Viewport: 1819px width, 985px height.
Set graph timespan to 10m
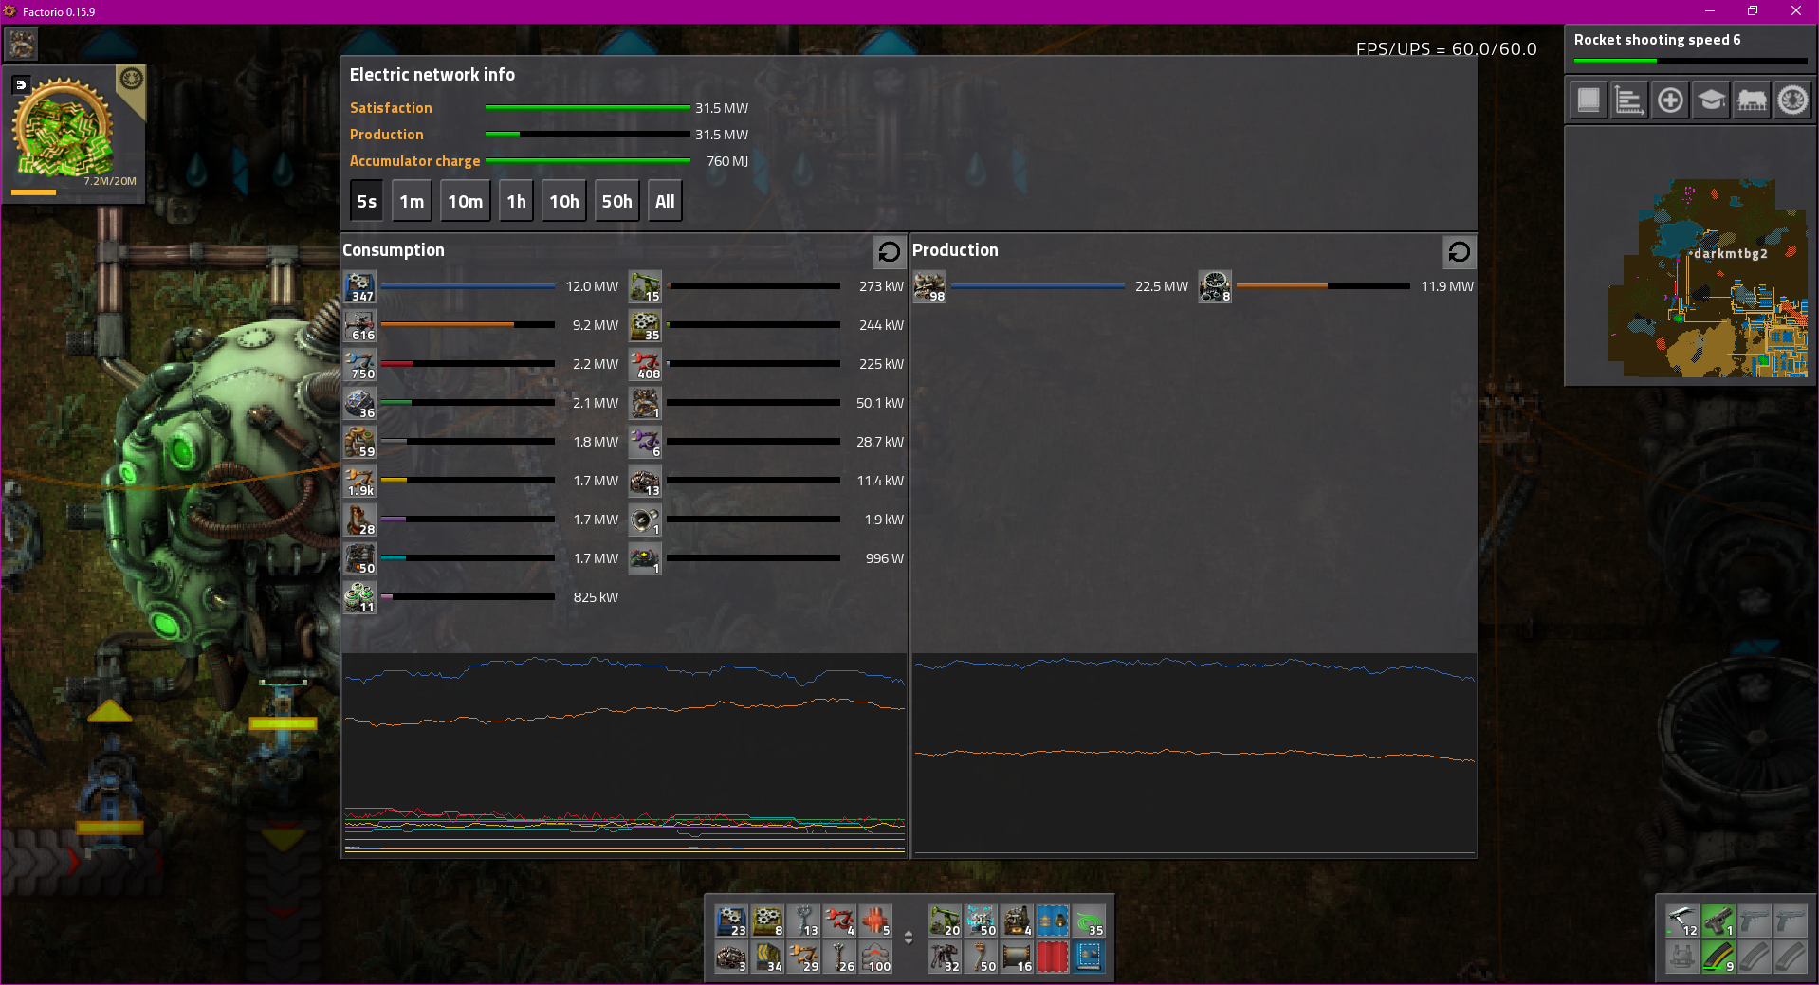pos(466,201)
